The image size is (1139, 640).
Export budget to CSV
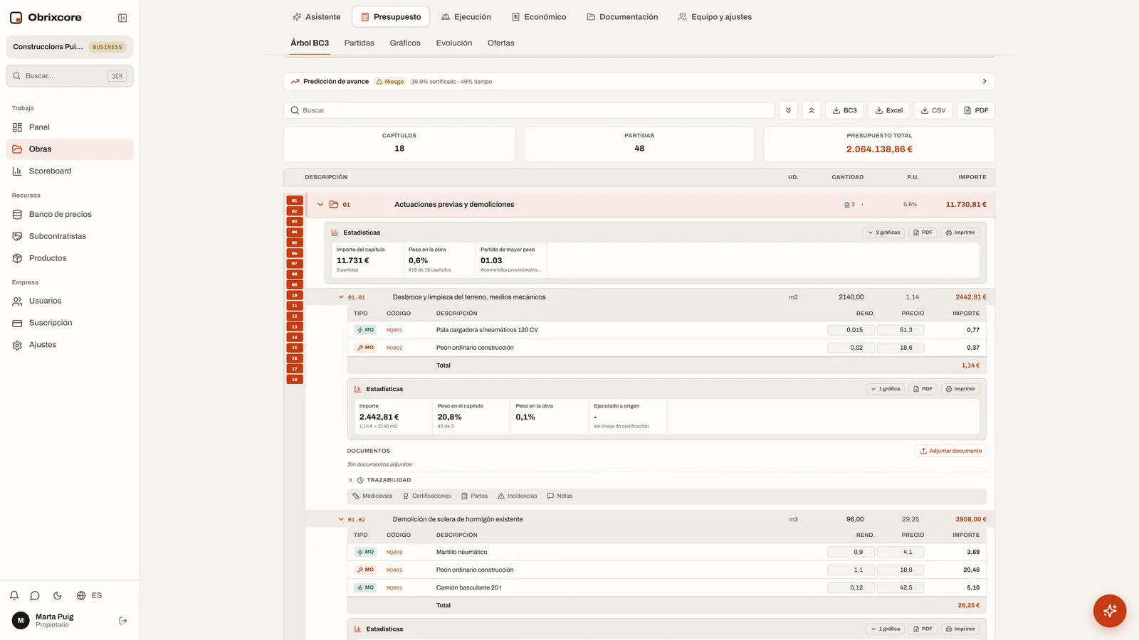(x=933, y=110)
